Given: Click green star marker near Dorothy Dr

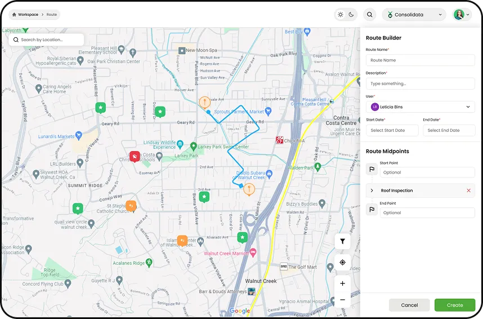Looking at the screenshot, I should coord(160,112).
